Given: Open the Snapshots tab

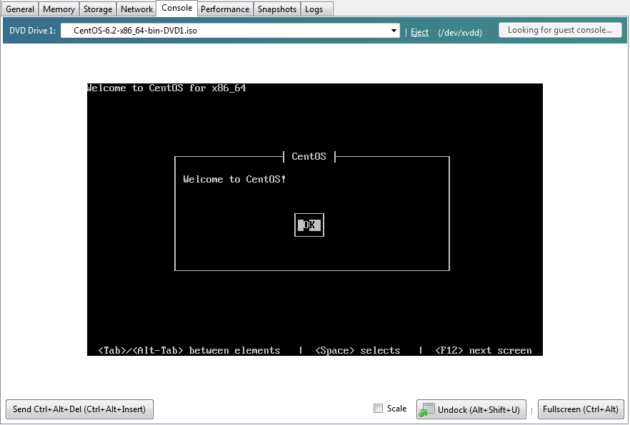Looking at the screenshot, I should pos(277,9).
